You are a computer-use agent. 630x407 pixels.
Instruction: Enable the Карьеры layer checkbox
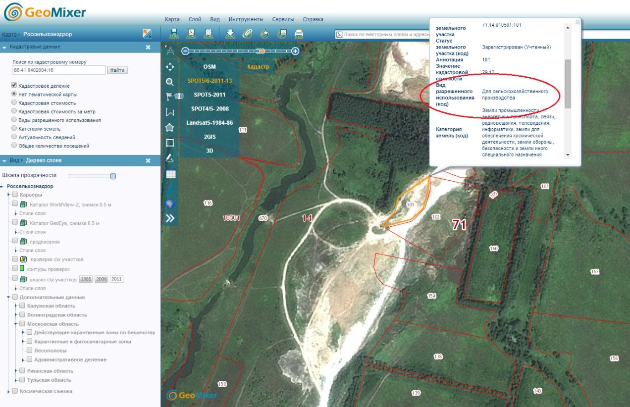coord(15,195)
